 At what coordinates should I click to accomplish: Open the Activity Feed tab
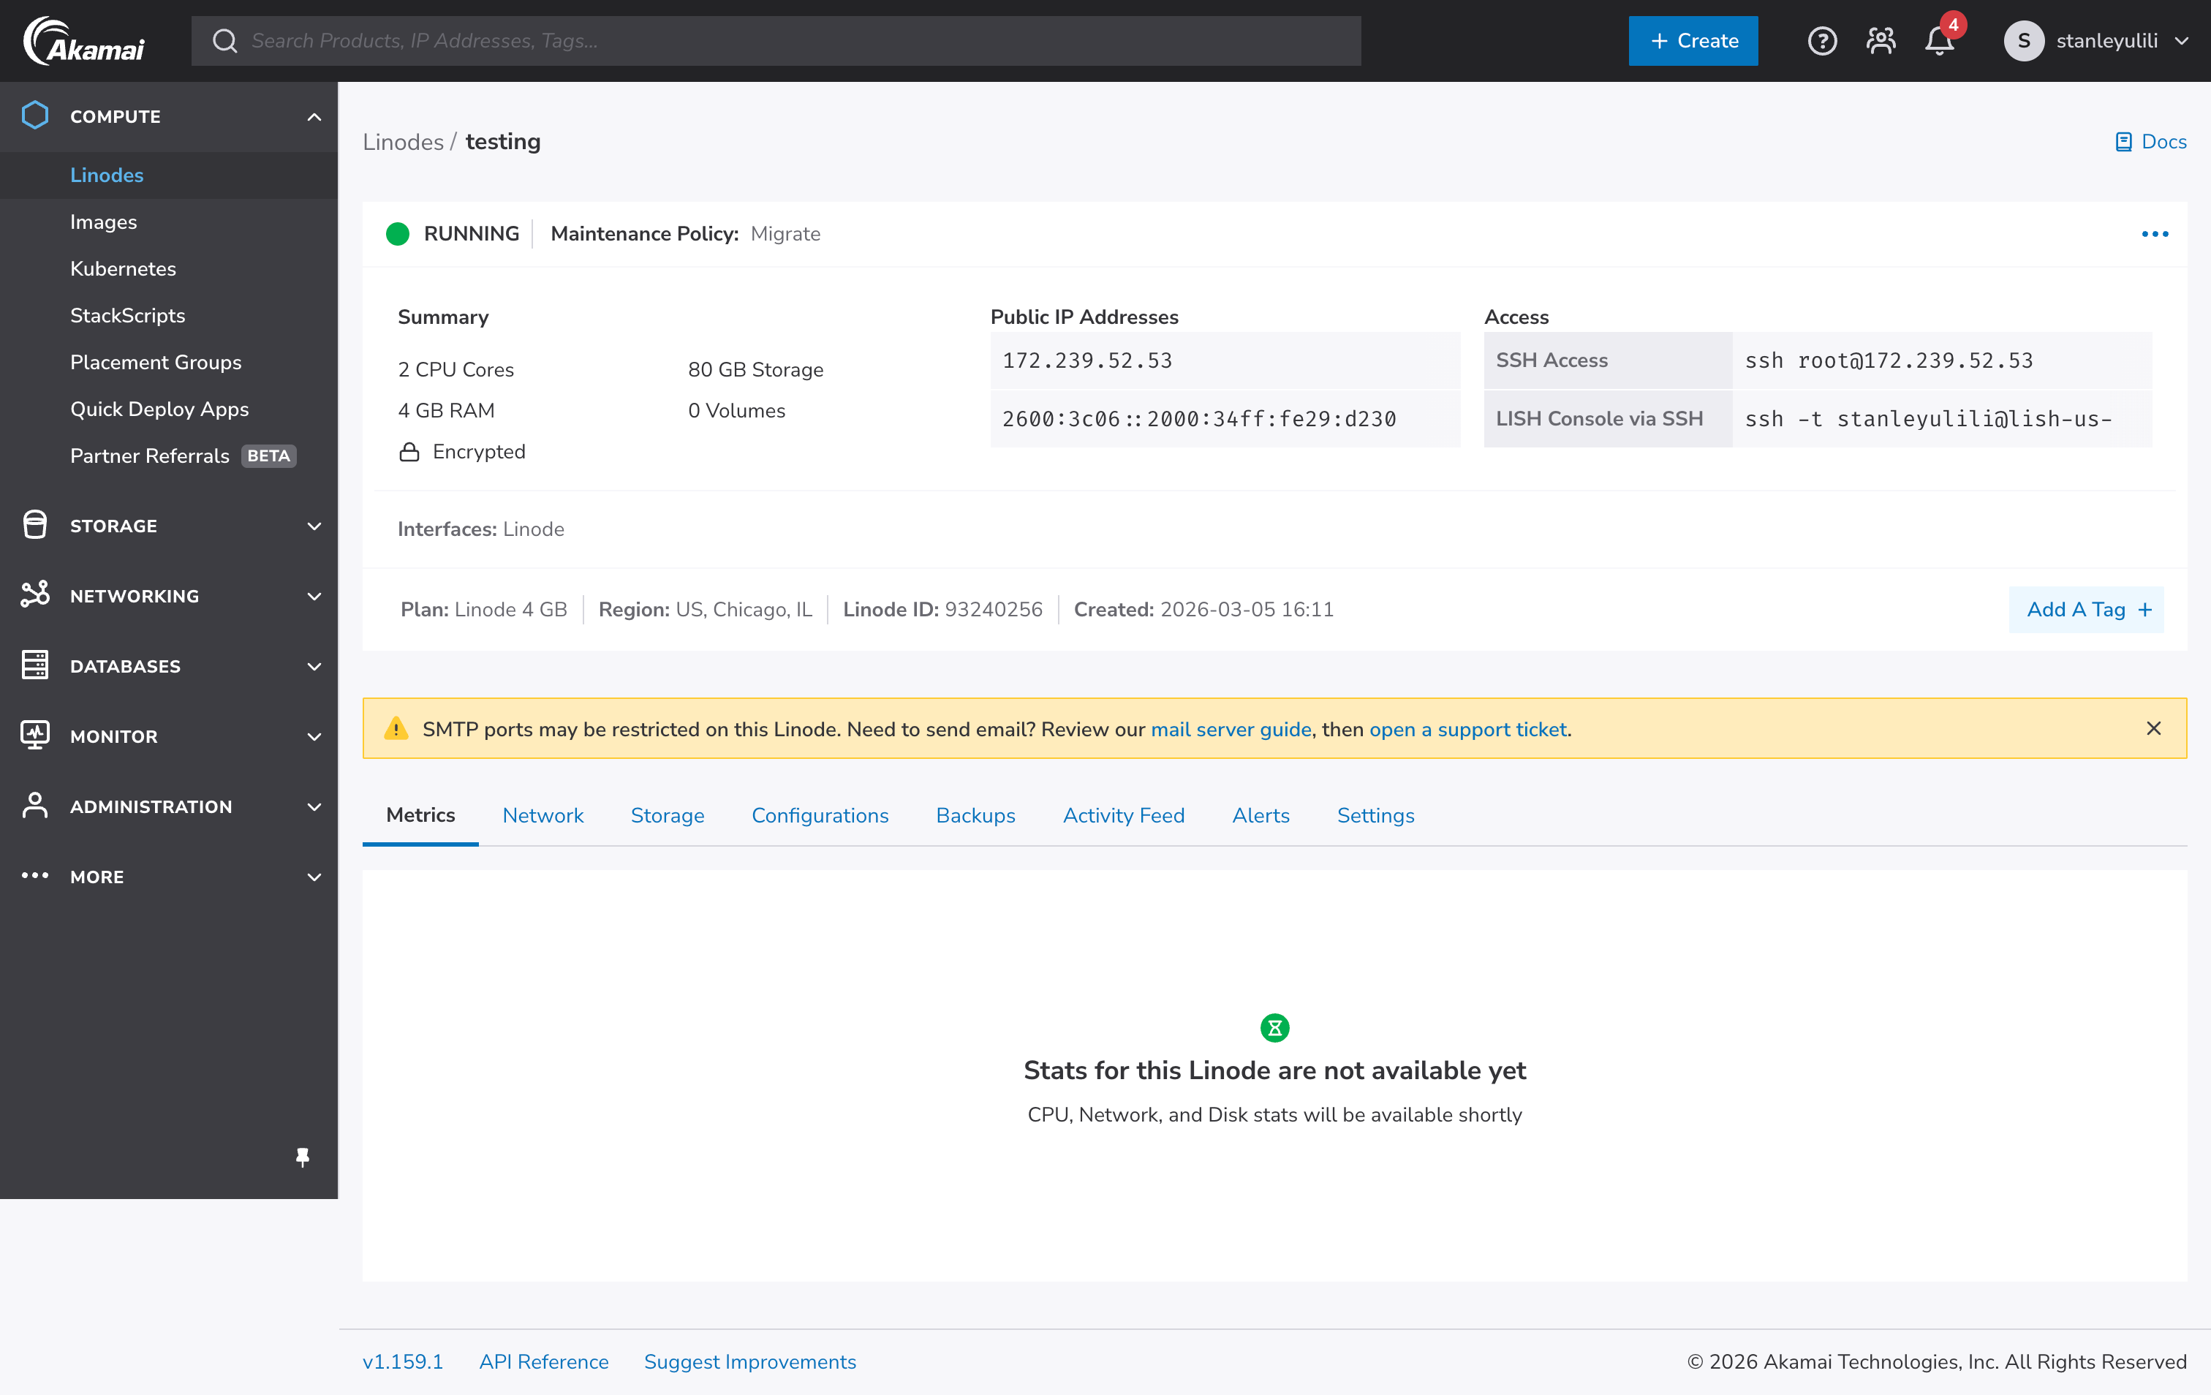coord(1124,815)
